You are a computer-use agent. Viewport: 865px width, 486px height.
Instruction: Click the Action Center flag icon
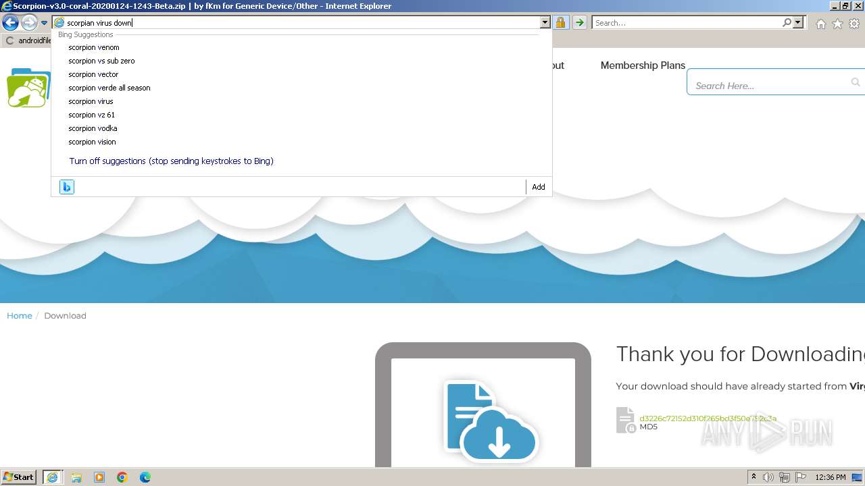(x=801, y=477)
